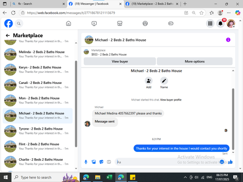This screenshot has width=243, height=182.
Task: Open a new browser tab
Action: [x=185, y=4]
